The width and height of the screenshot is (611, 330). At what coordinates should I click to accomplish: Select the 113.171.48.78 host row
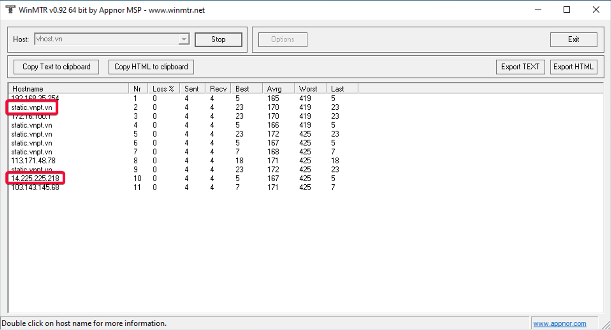(33, 161)
